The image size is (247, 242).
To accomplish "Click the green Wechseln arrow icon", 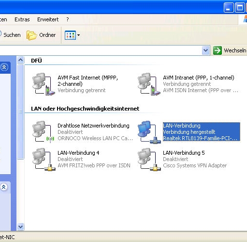I will (x=218, y=50).
